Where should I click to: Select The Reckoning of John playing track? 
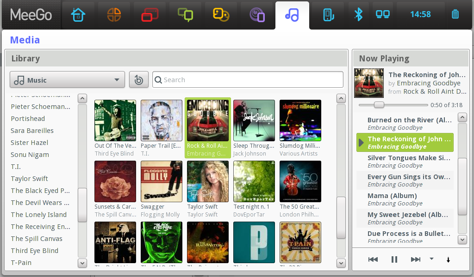(x=405, y=143)
